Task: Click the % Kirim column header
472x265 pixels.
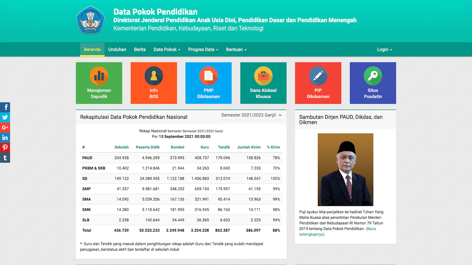Action: point(273,147)
